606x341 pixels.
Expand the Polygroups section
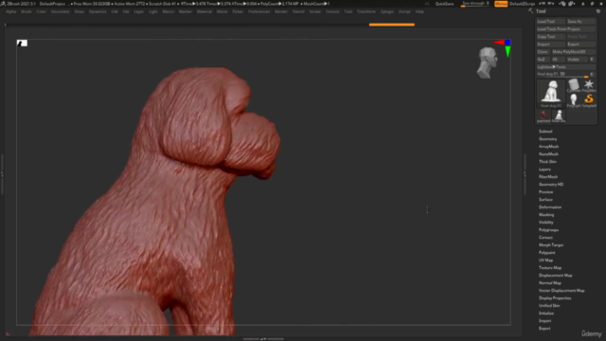(548, 230)
